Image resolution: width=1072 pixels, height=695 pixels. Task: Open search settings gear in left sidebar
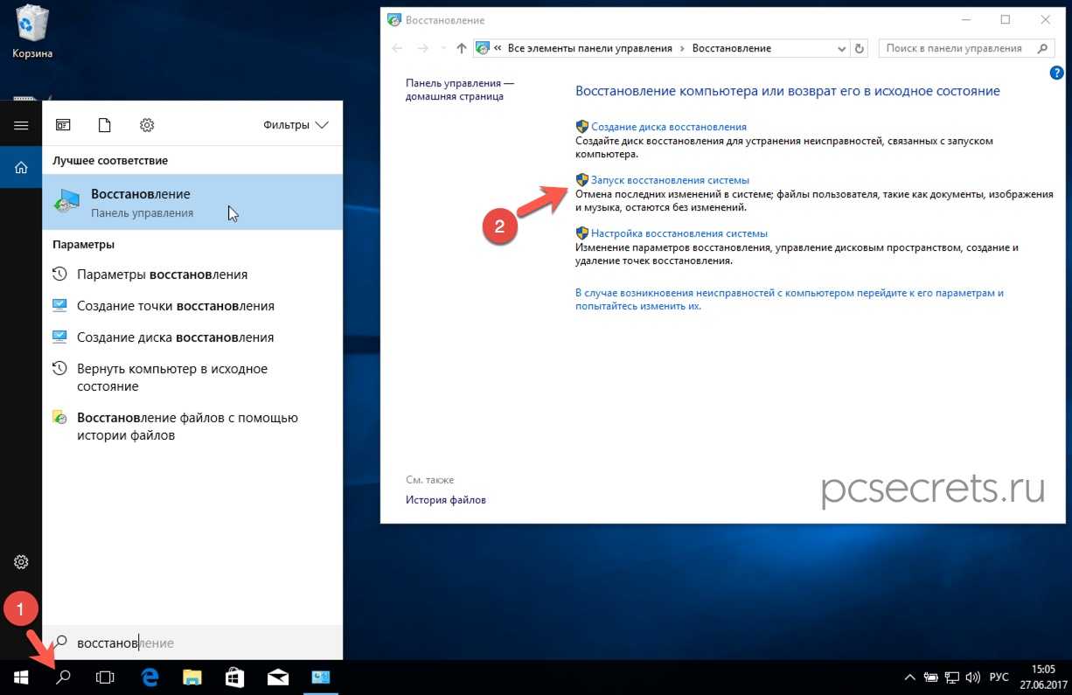click(21, 562)
